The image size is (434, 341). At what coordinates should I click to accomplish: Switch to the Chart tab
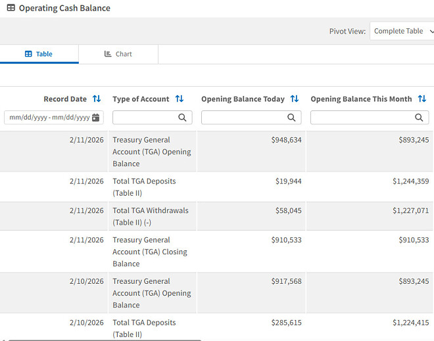tap(118, 54)
